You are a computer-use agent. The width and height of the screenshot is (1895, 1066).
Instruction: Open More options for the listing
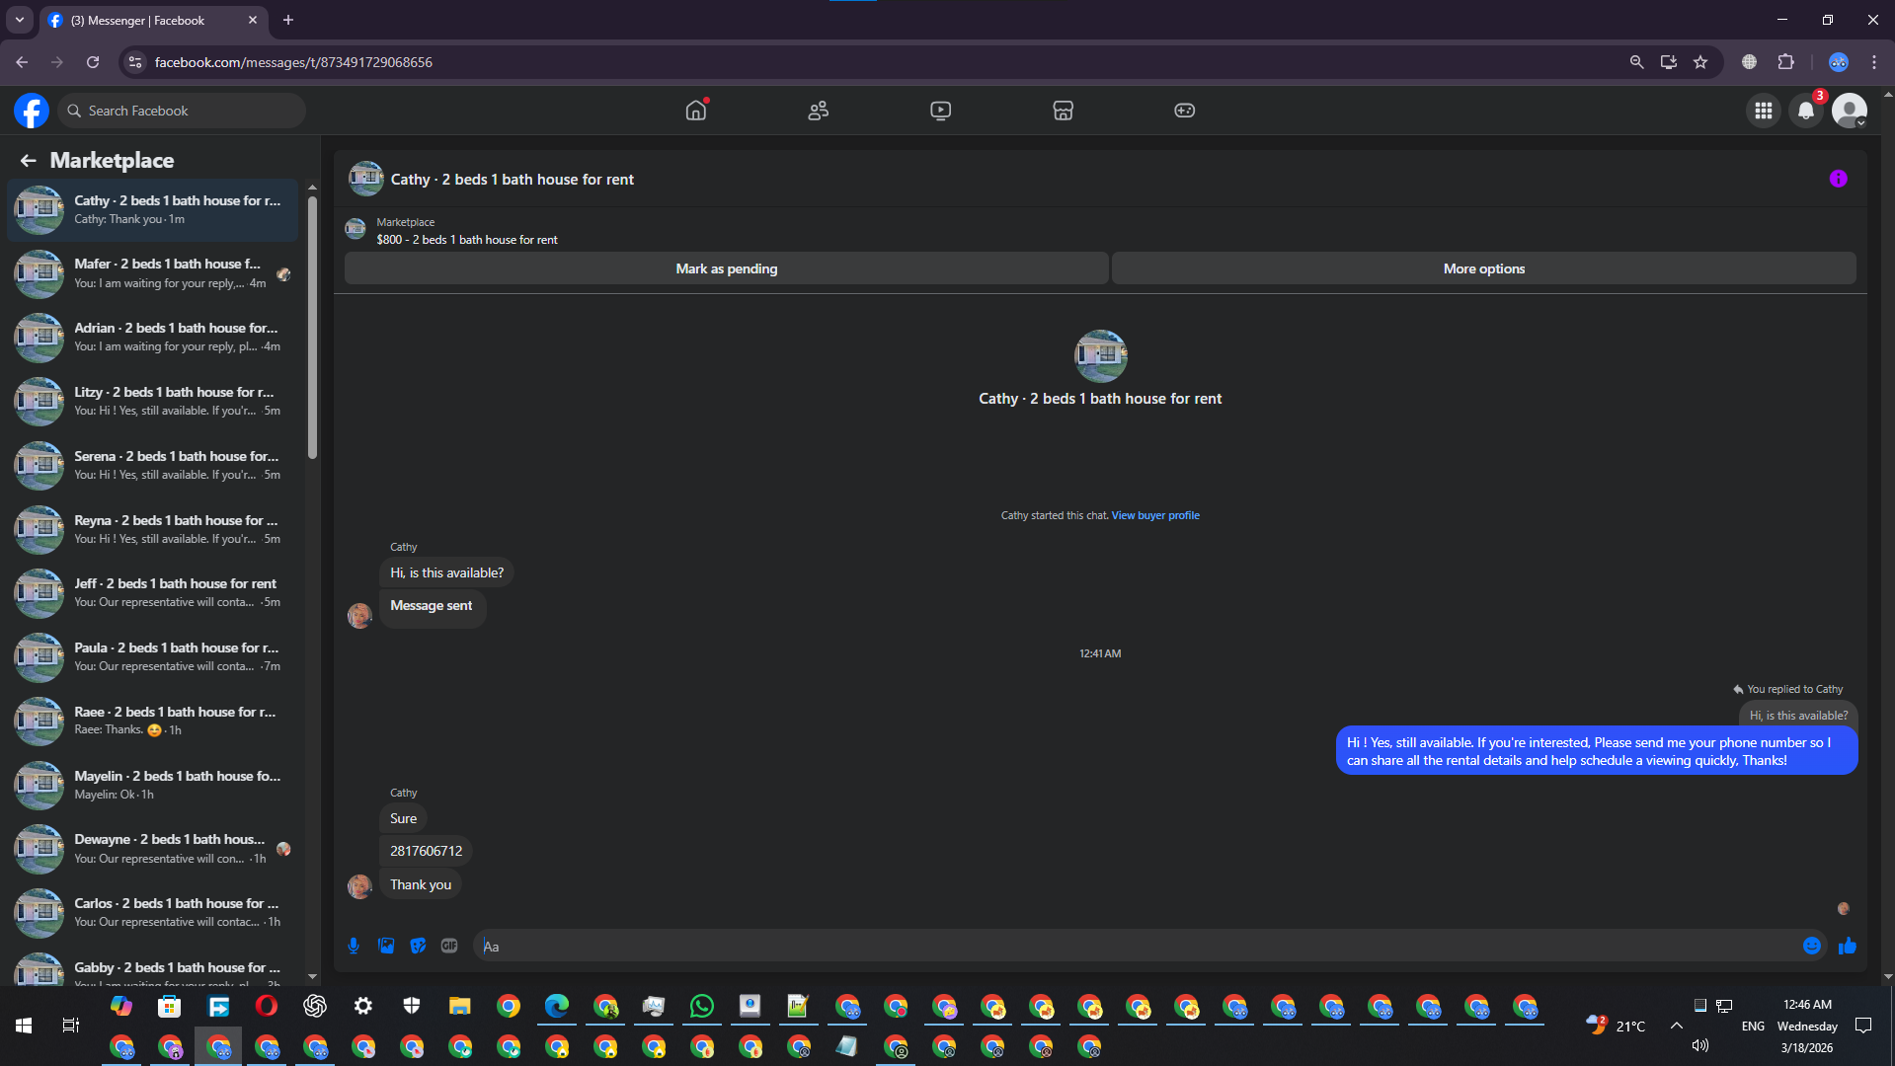pos(1484,268)
